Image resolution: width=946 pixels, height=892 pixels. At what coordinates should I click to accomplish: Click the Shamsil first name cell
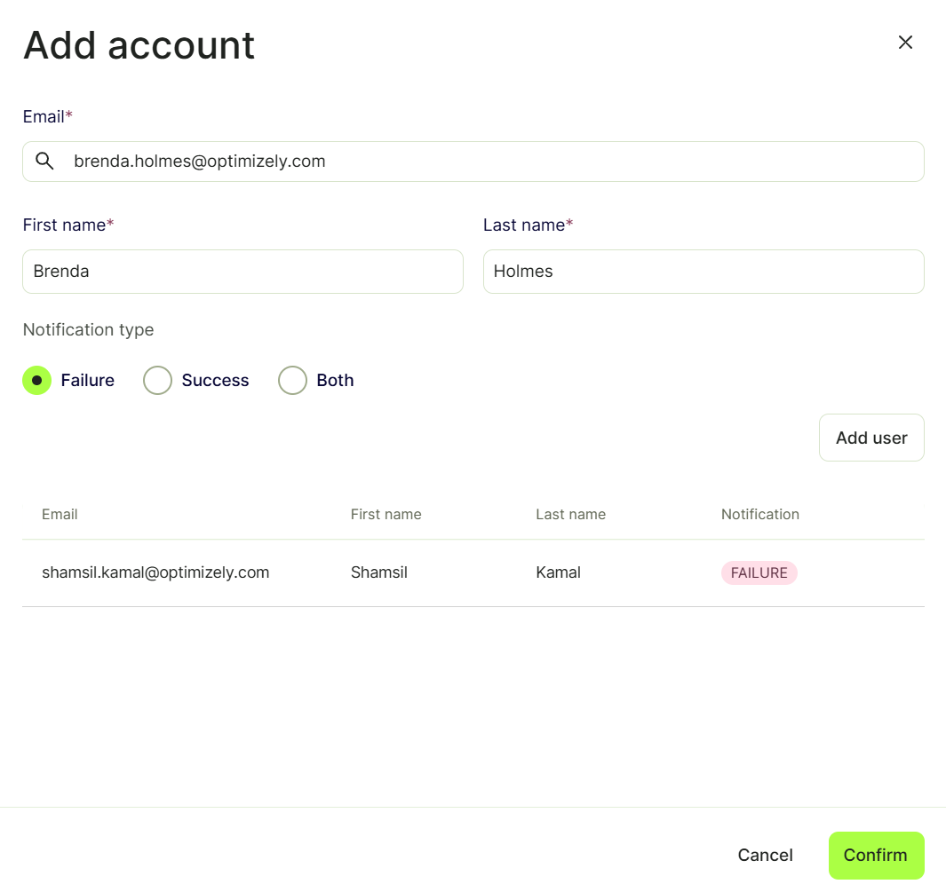pos(379,572)
